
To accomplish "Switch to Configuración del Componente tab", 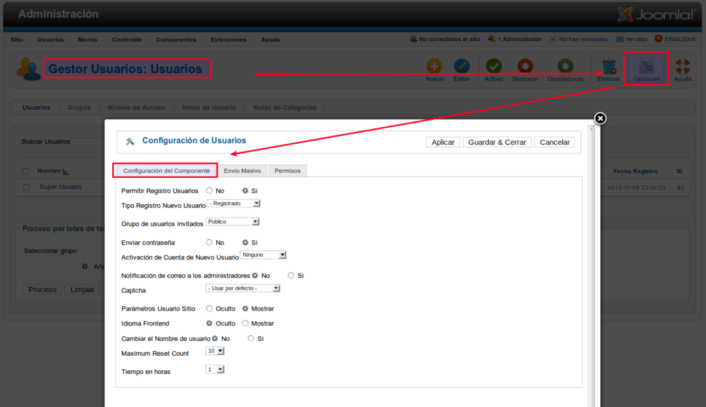I will (x=167, y=171).
